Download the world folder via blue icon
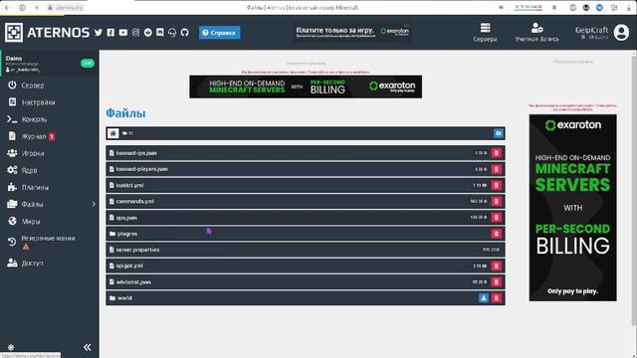This screenshot has height=358, width=637. [x=484, y=298]
